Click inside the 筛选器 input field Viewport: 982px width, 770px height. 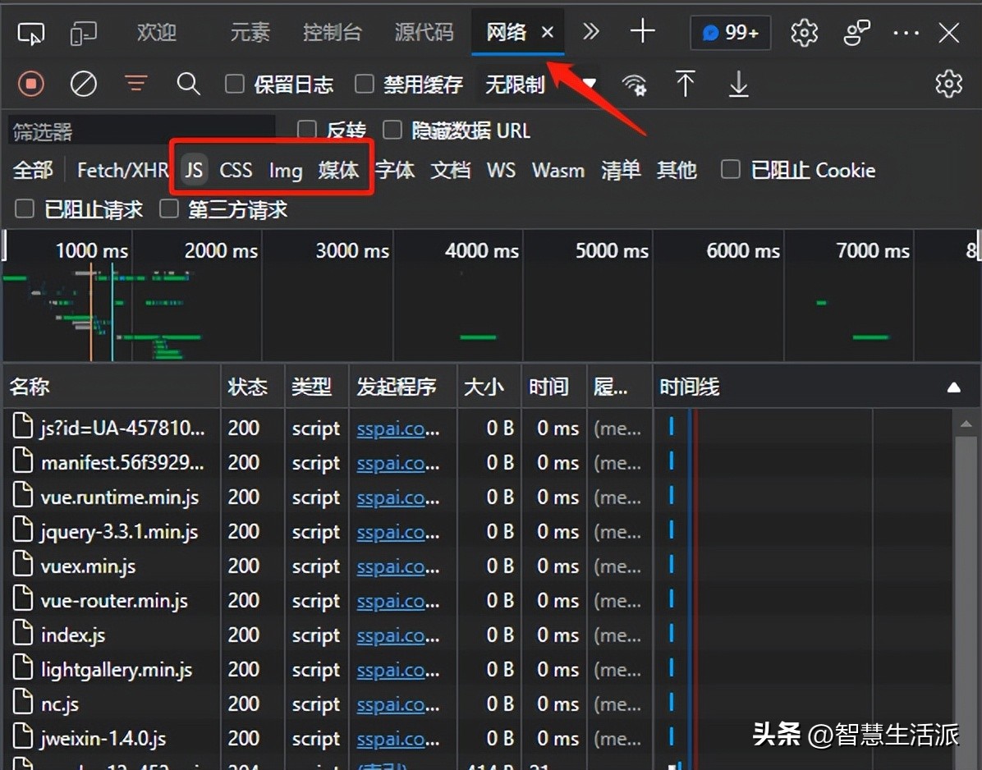[x=140, y=130]
